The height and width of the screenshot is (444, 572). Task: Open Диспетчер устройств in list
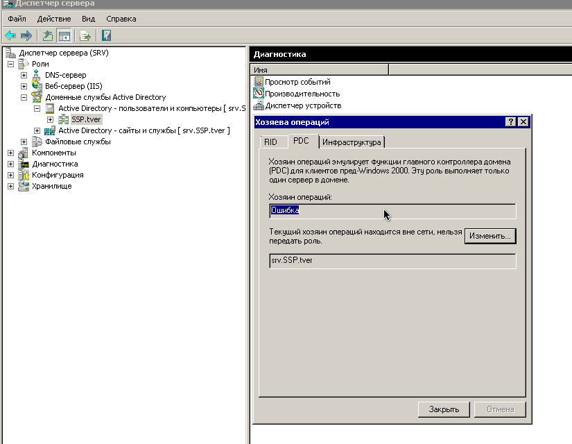pos(303,106)
